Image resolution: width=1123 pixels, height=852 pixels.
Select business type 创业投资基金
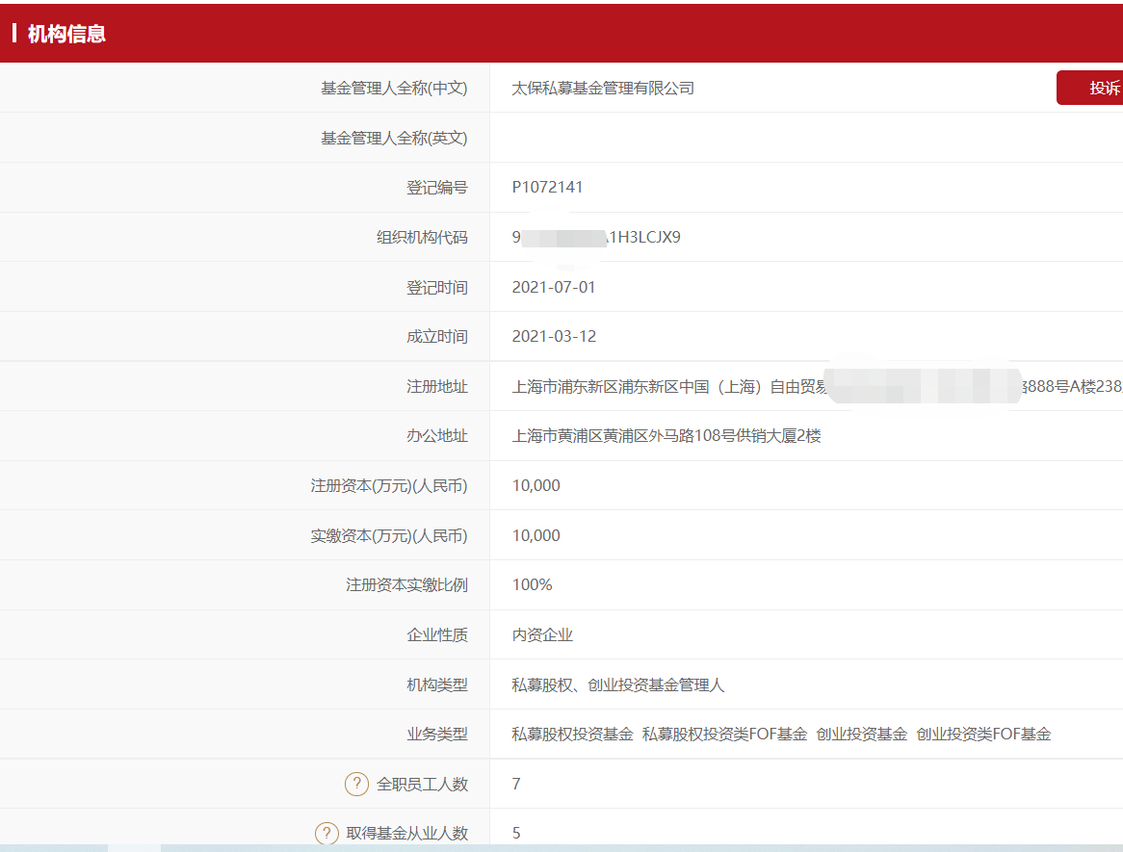click(862, 735)
